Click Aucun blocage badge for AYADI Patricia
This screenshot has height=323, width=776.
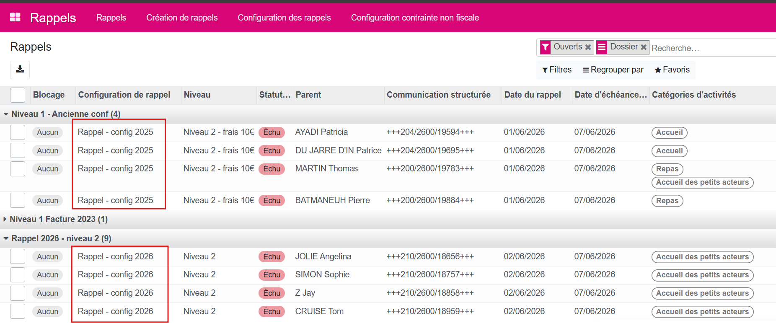pyautogui.click(x=47, y=132)
